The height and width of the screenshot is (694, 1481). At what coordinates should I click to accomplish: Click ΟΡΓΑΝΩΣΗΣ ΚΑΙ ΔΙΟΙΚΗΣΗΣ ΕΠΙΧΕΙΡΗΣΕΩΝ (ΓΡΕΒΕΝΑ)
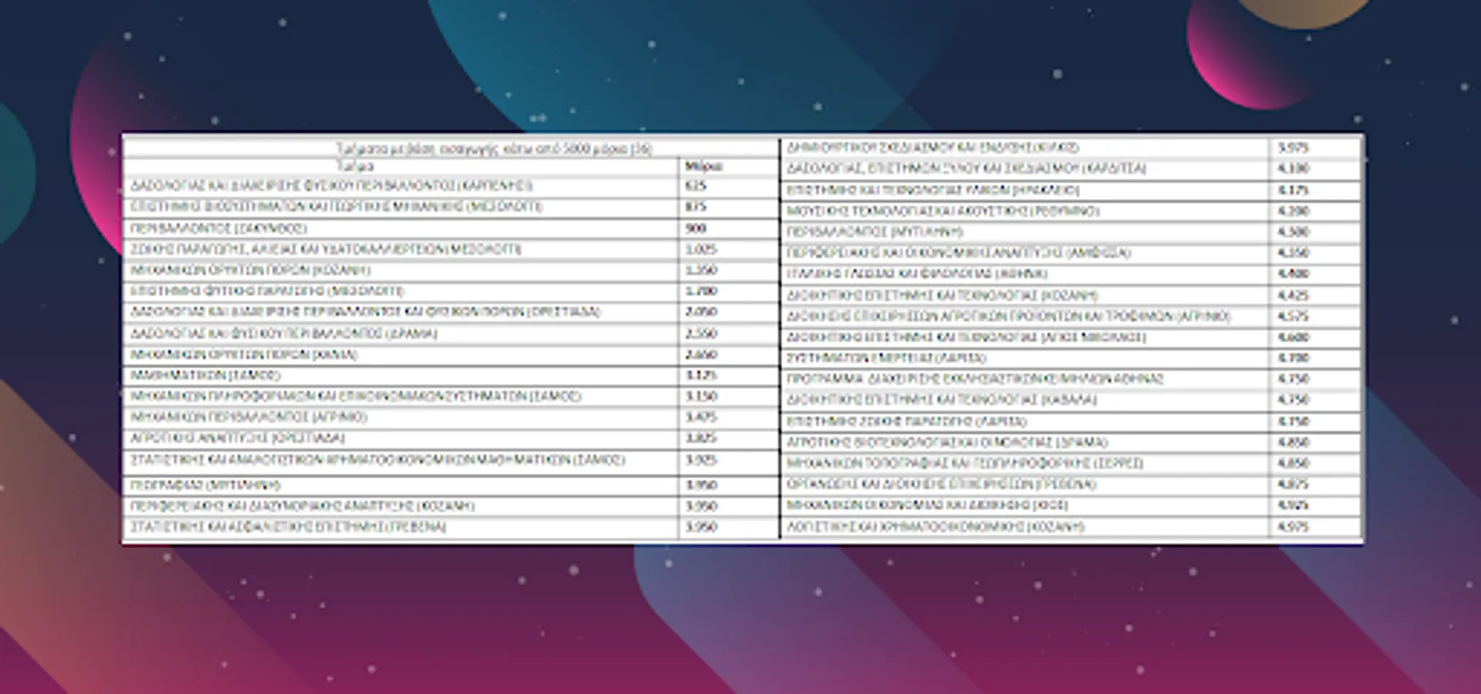click(942, 484)
